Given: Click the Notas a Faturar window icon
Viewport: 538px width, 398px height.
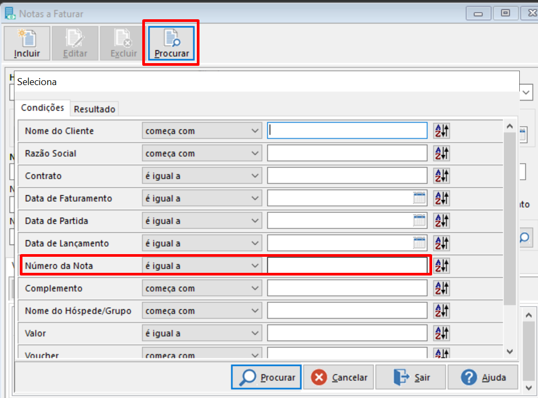Looking at the screenshot, I should [10, 13].
